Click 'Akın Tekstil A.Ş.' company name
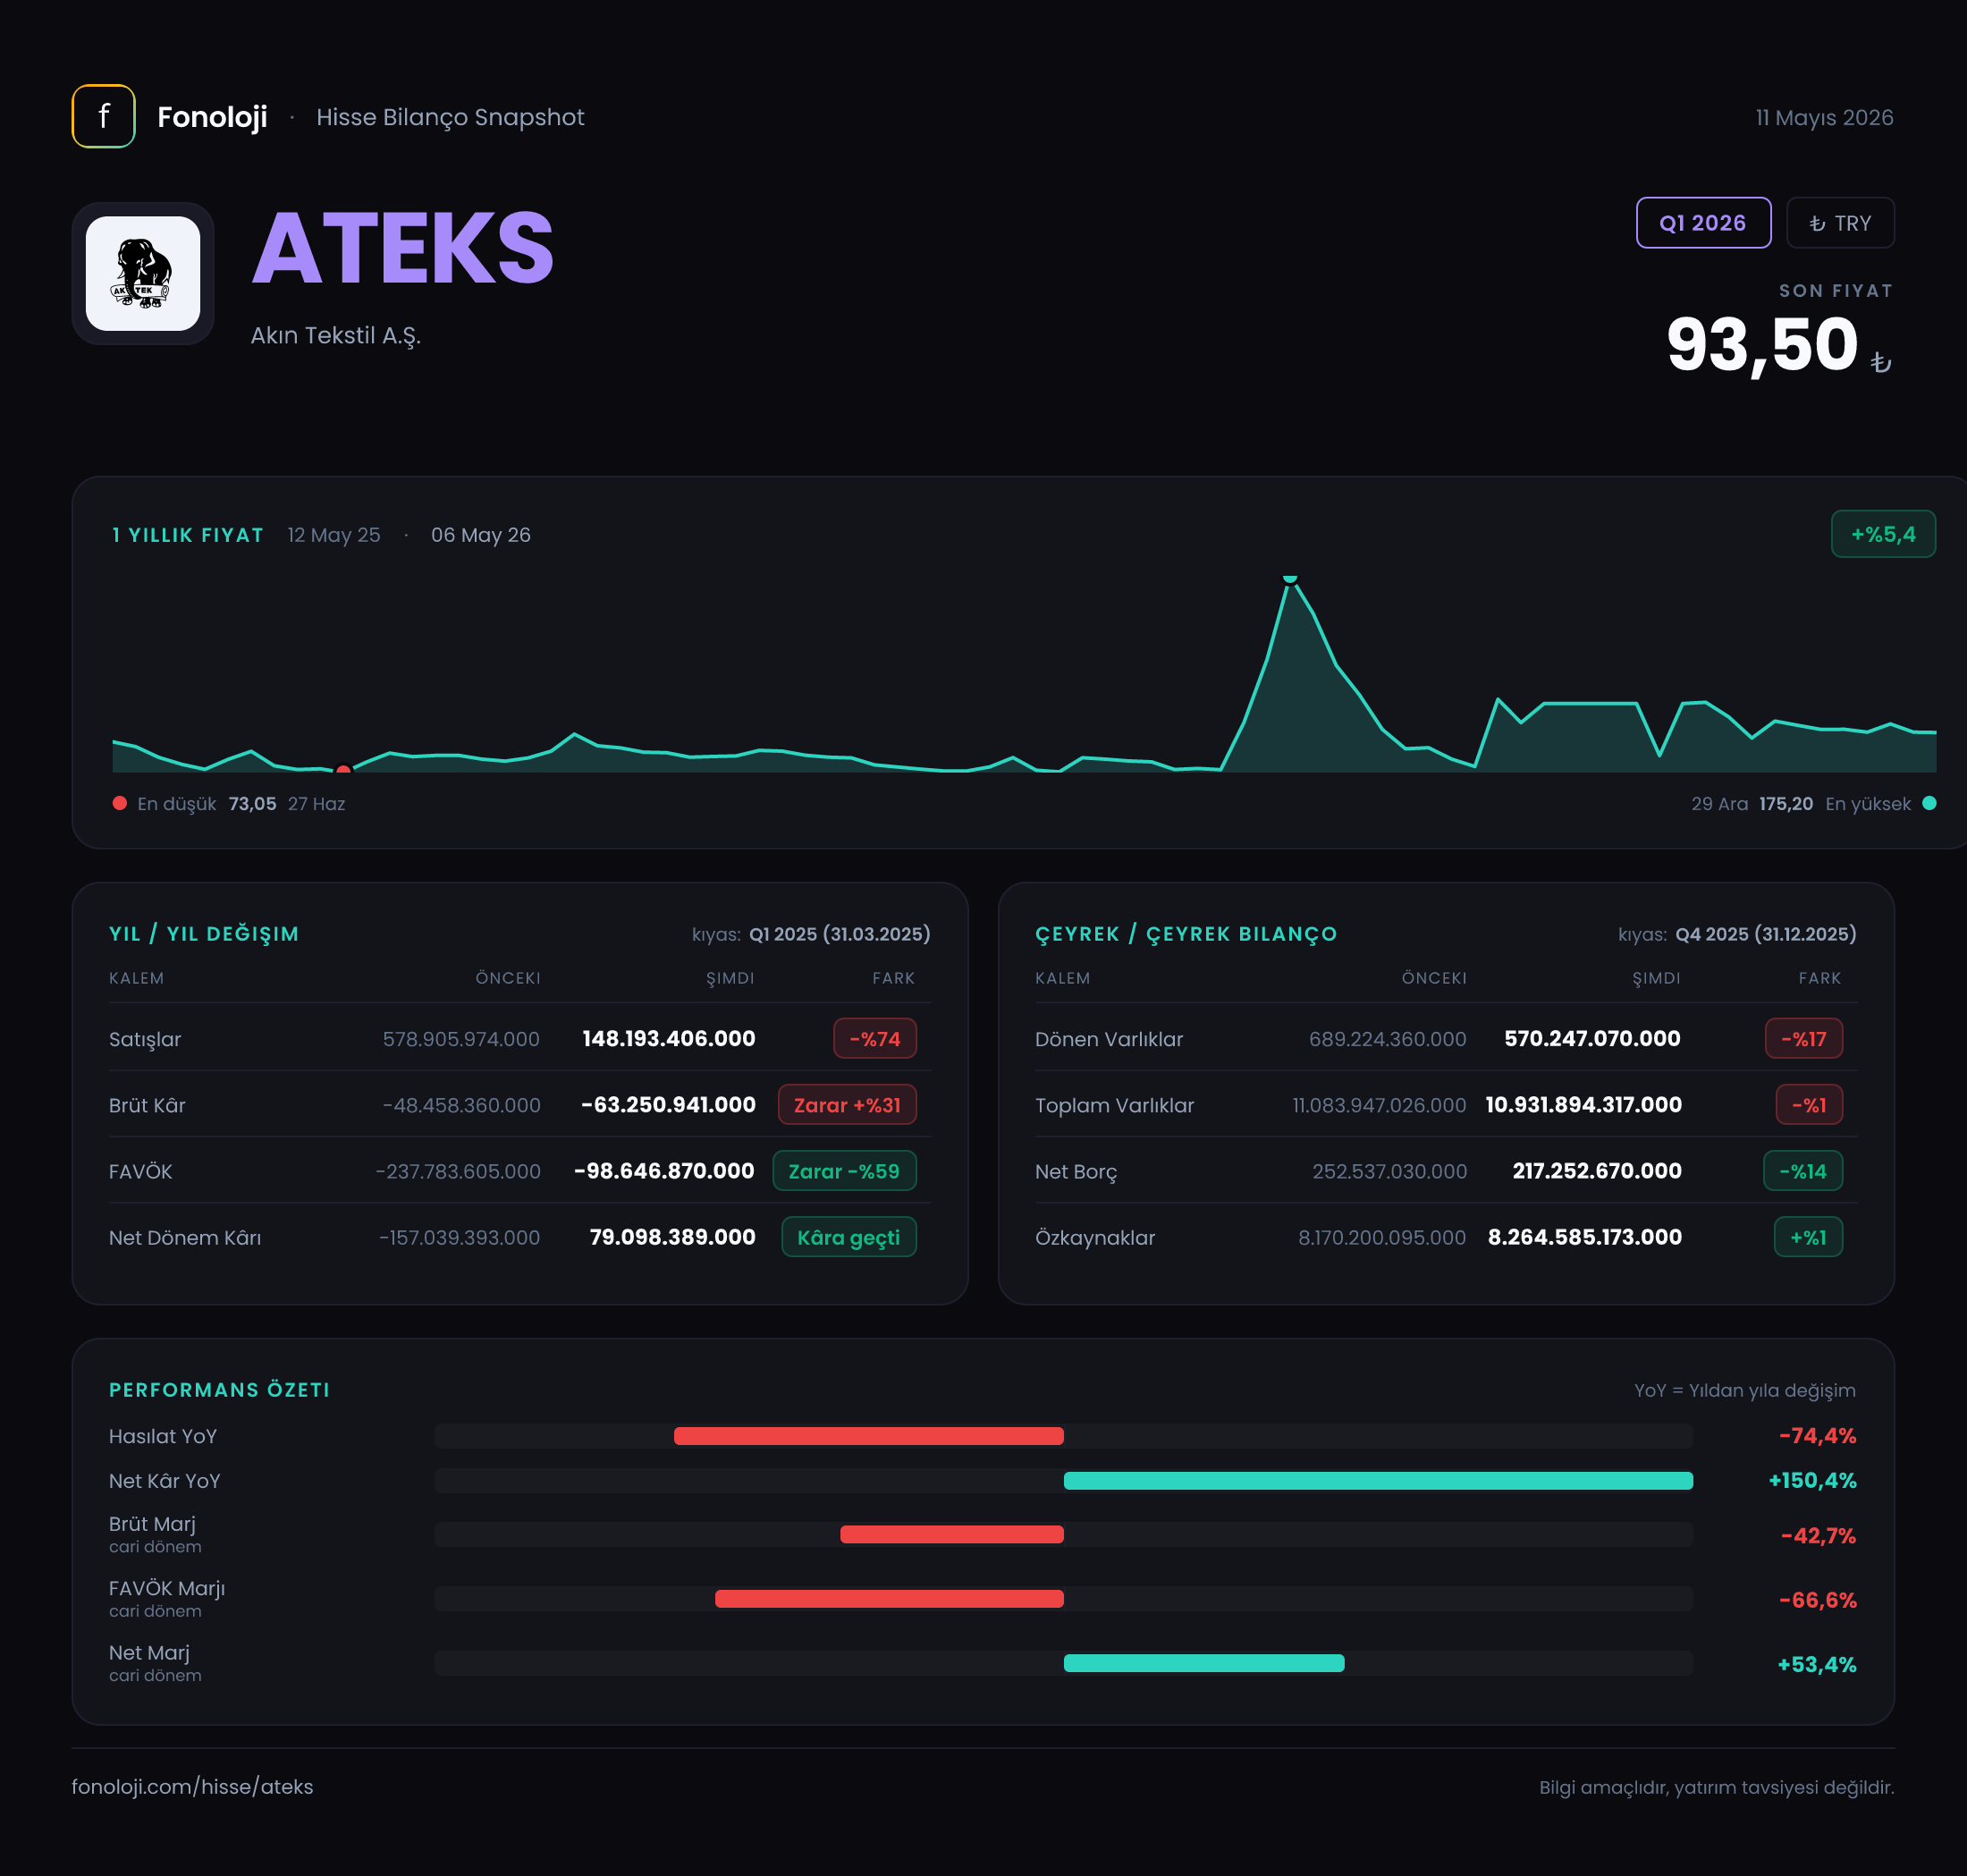 (336, 335)
